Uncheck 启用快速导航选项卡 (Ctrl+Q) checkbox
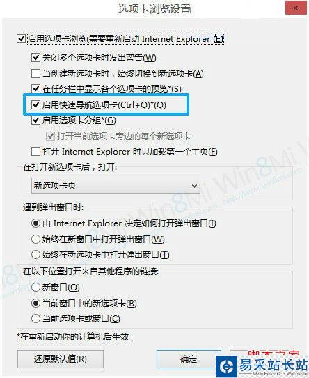The image size is (309, 378). pyautogui.click(x=35, y=104)
